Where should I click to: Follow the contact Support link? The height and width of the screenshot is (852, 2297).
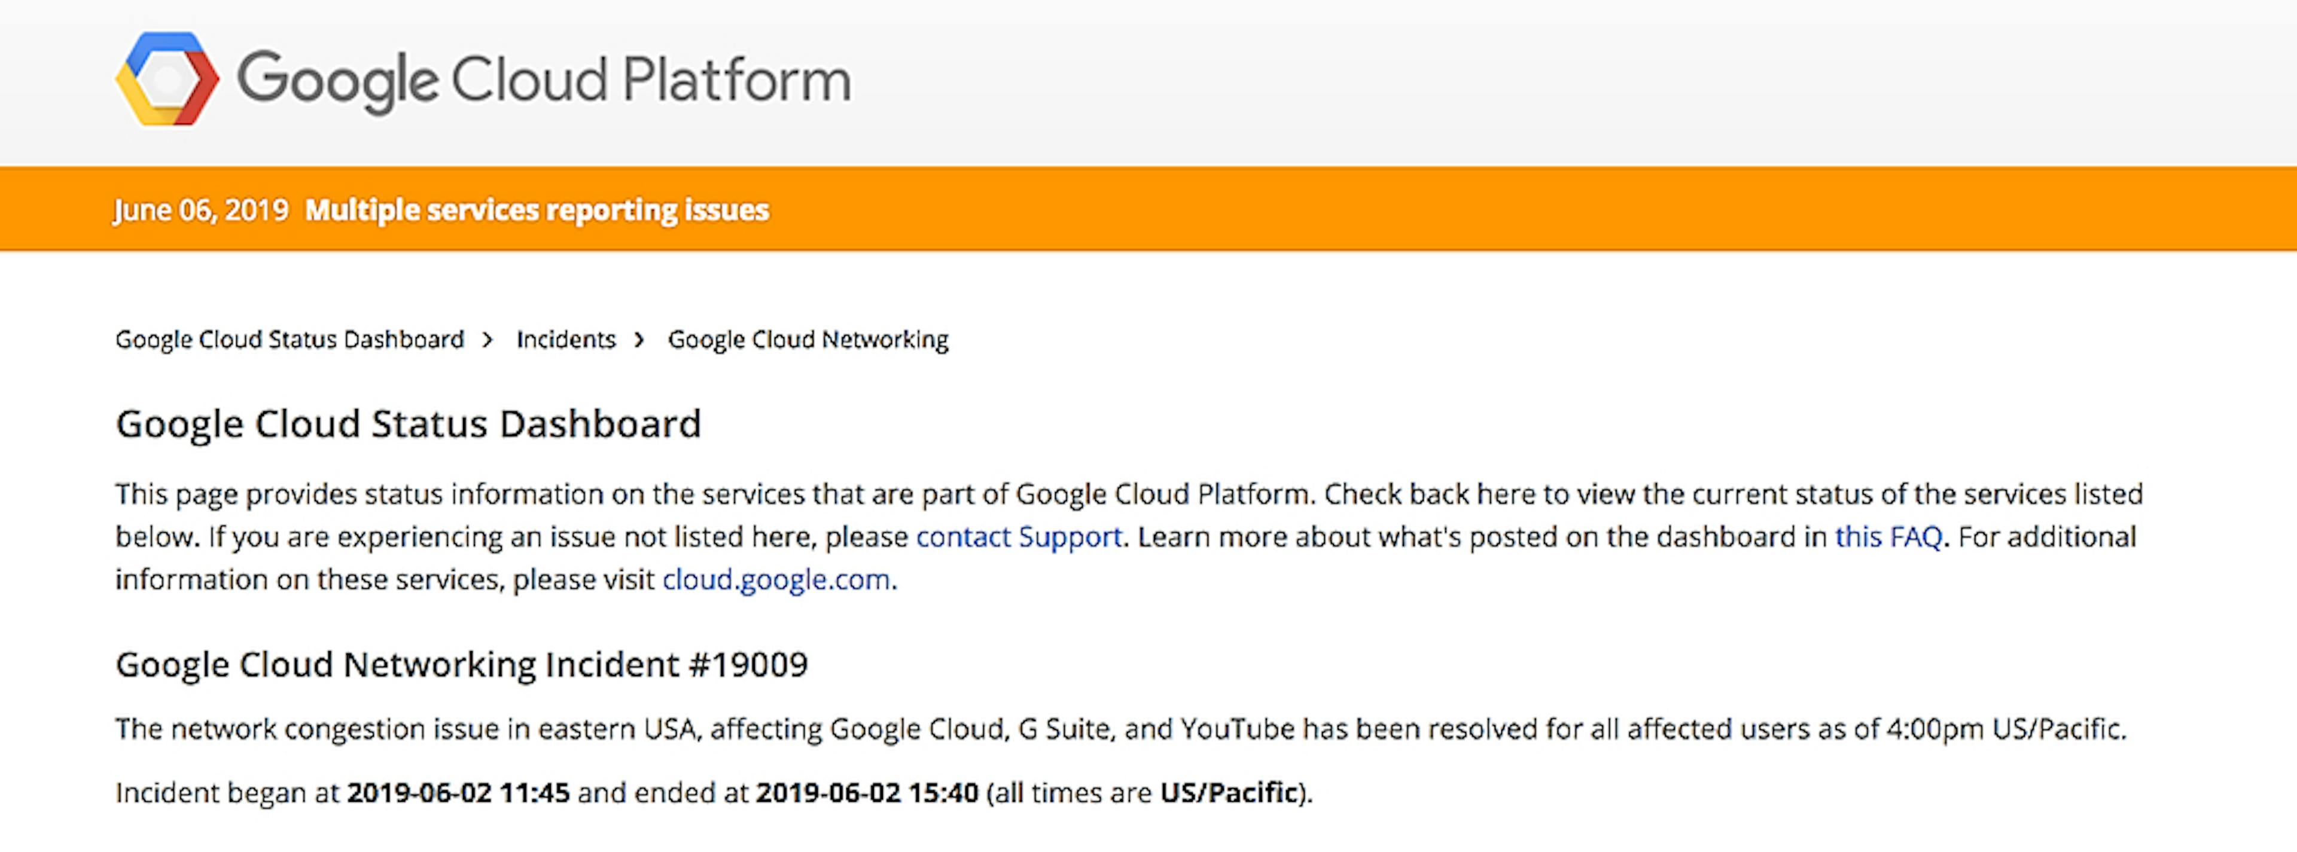tap(1018, 538)
